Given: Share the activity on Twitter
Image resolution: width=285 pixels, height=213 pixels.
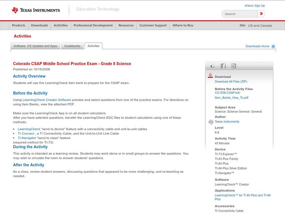Looking at the screenshot, I should tap(233, 66).
